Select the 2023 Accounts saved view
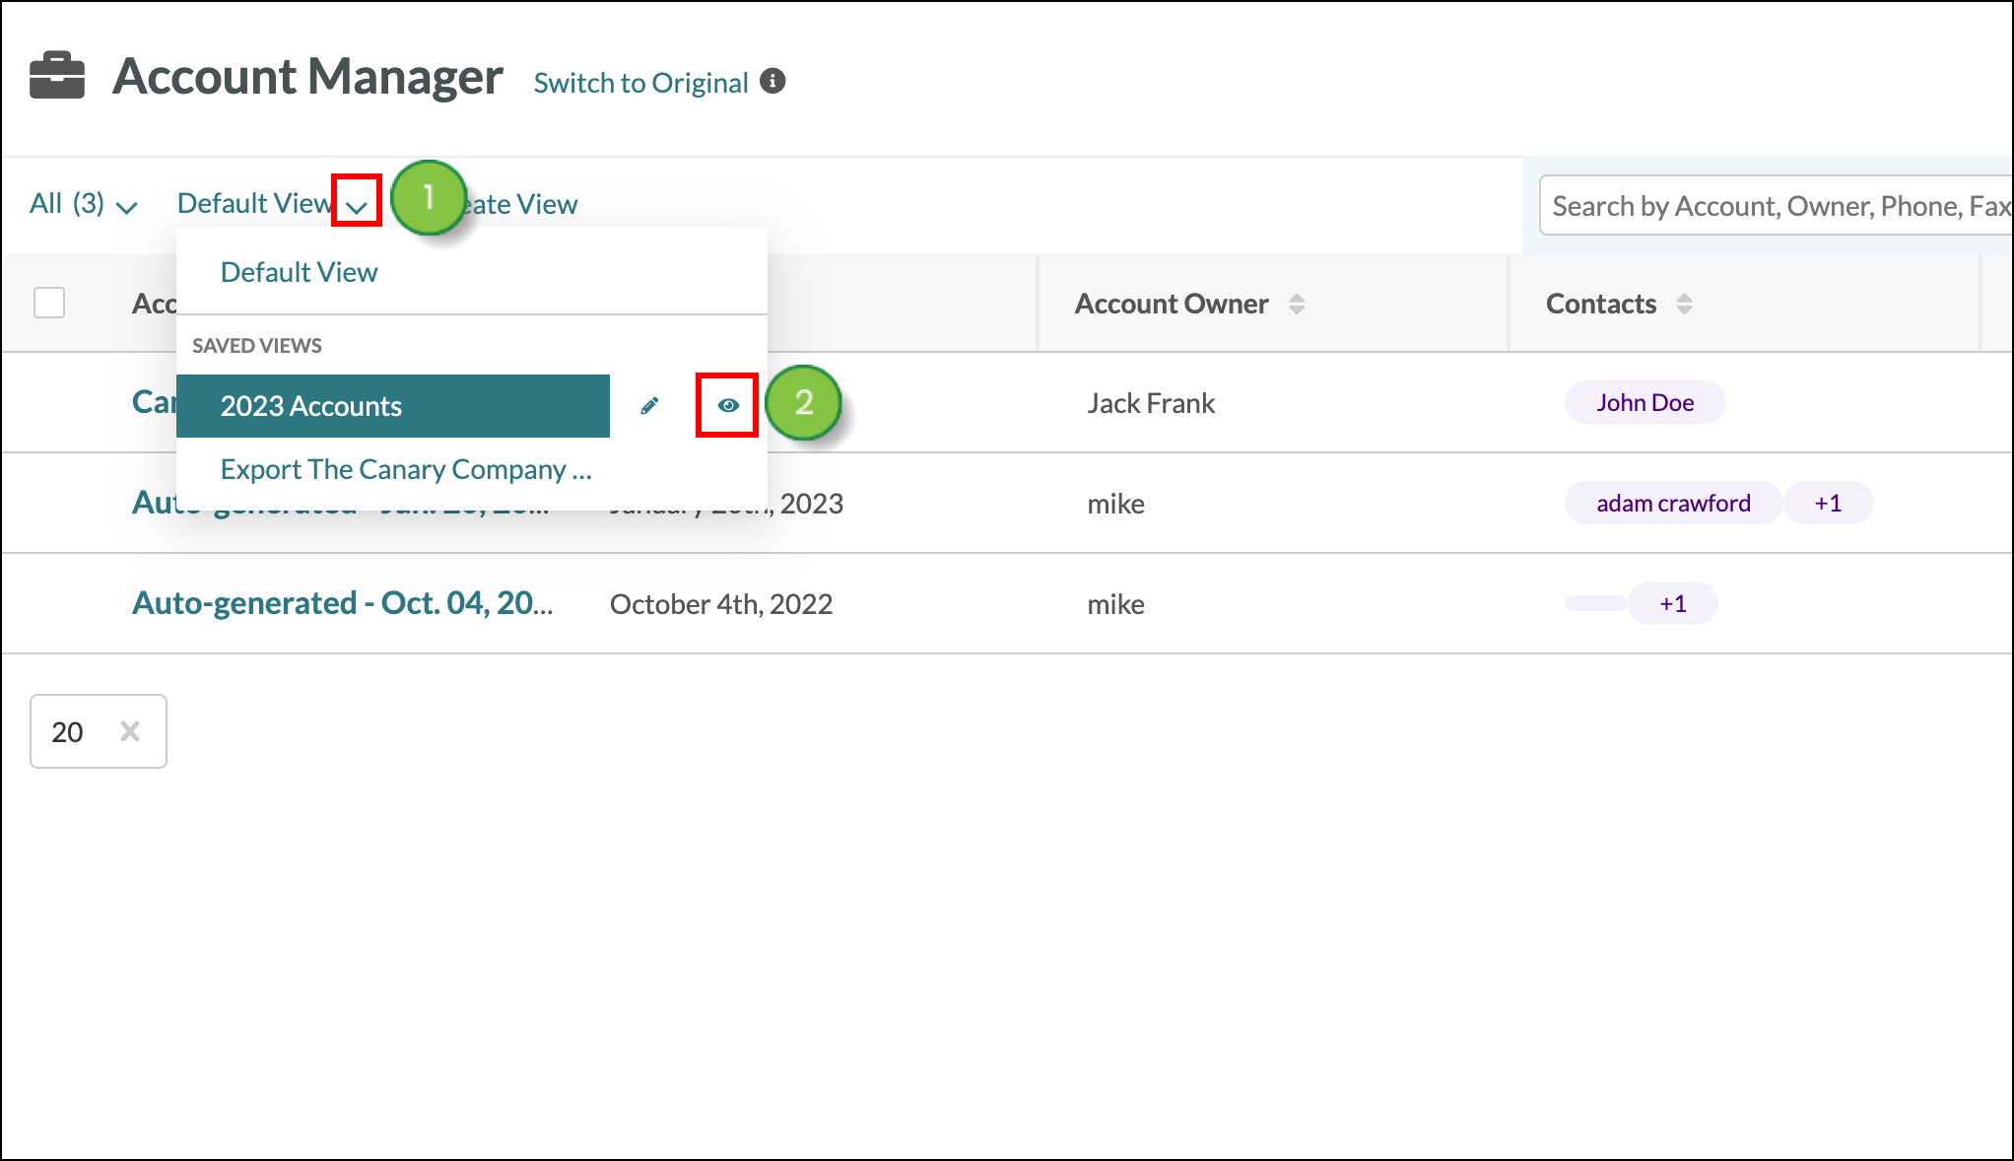2014x1161 pixels. point(393,406)
